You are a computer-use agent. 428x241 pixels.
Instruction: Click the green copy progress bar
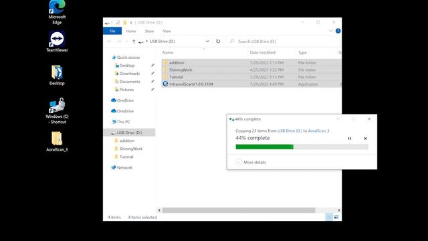(x=302, y=147)
